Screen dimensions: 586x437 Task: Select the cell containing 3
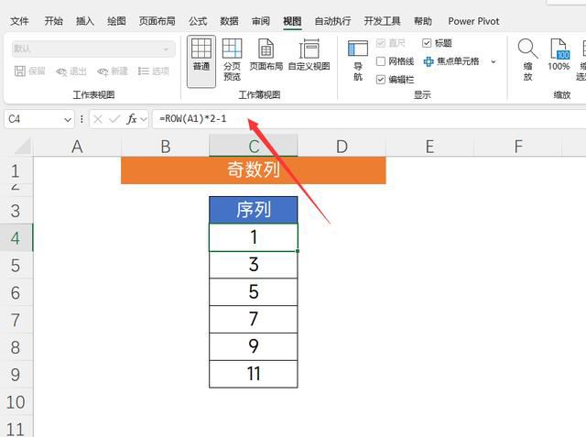click(254, 265)
